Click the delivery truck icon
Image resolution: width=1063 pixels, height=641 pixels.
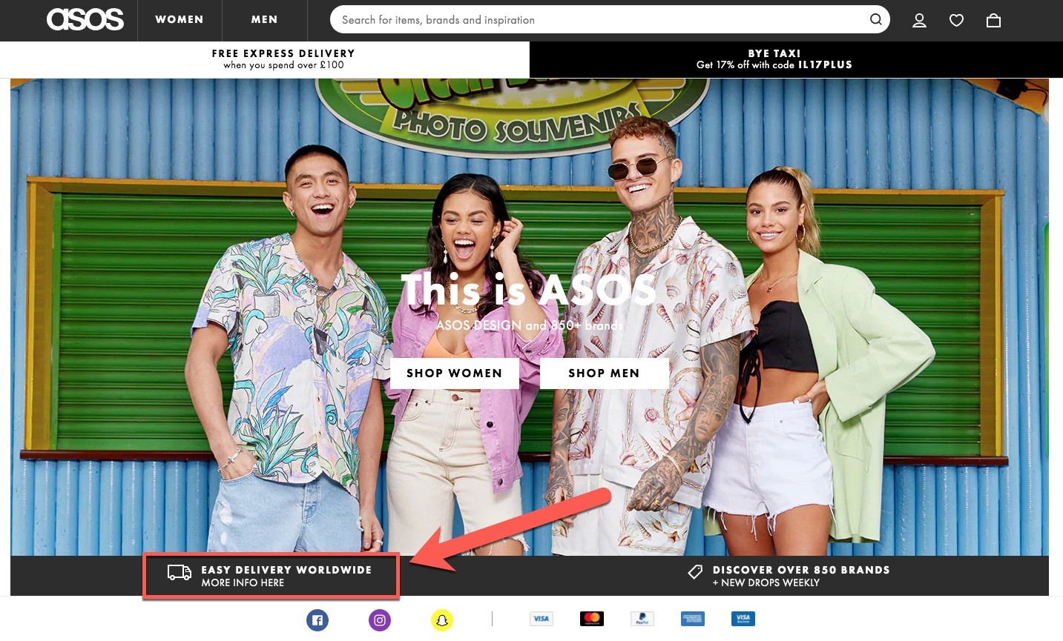click(180, 572)
